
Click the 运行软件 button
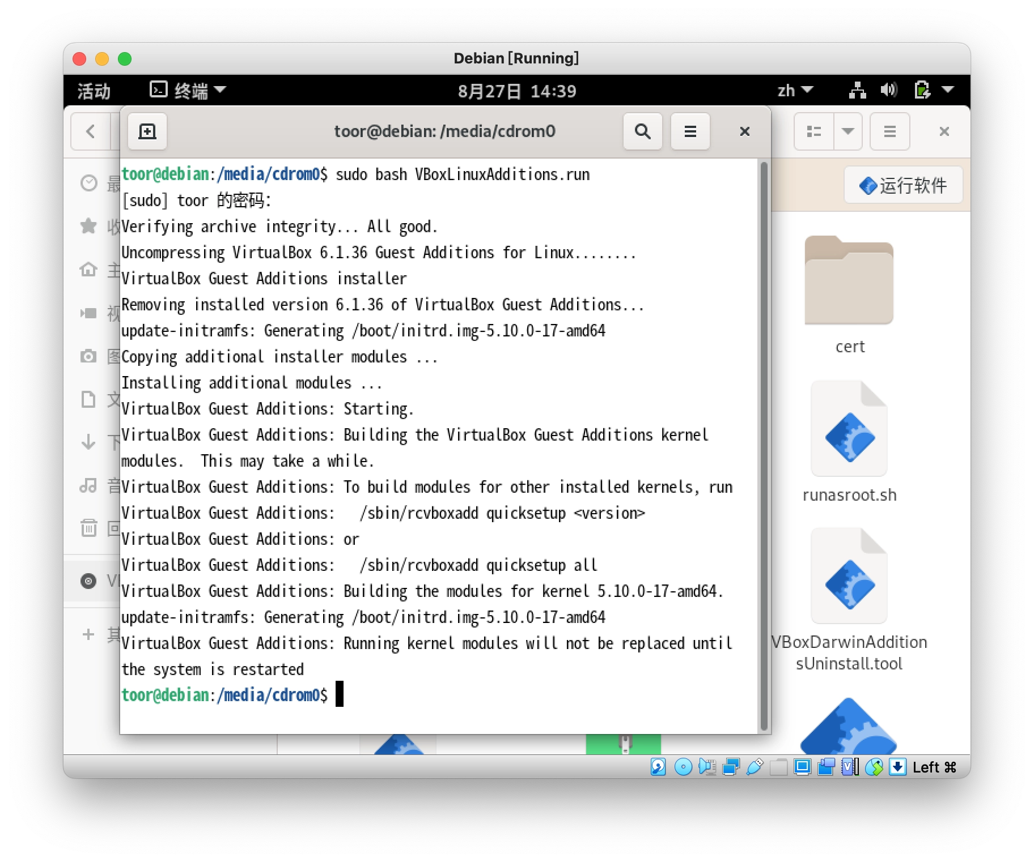[x=903, y=185]
